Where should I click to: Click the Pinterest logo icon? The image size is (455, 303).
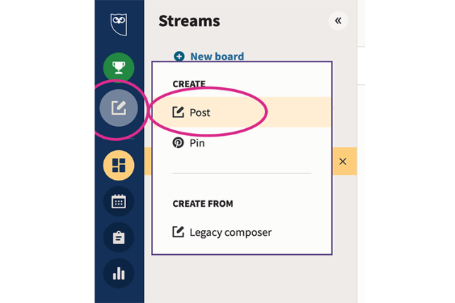179,143
